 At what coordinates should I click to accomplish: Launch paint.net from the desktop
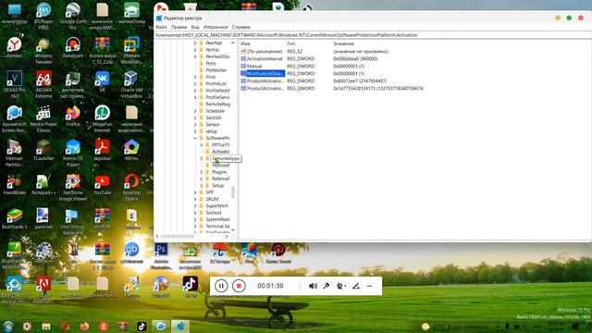tap(43, 218)
